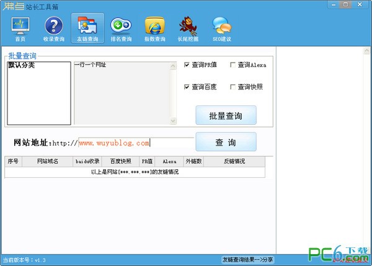Screen dimensions: 372x266
Task: Open 长尾挖掘 devil icon
Action: pos(188,29)
